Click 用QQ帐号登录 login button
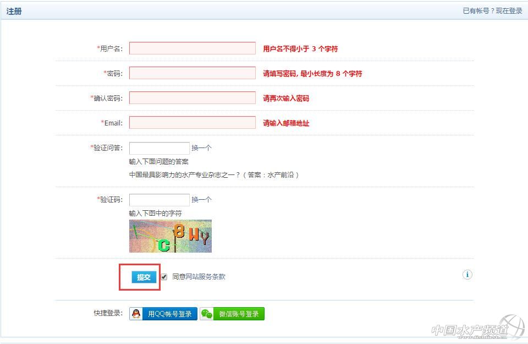 coord(169,314)
